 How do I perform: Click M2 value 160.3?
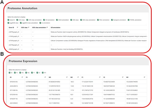click(x=72, y=82)
